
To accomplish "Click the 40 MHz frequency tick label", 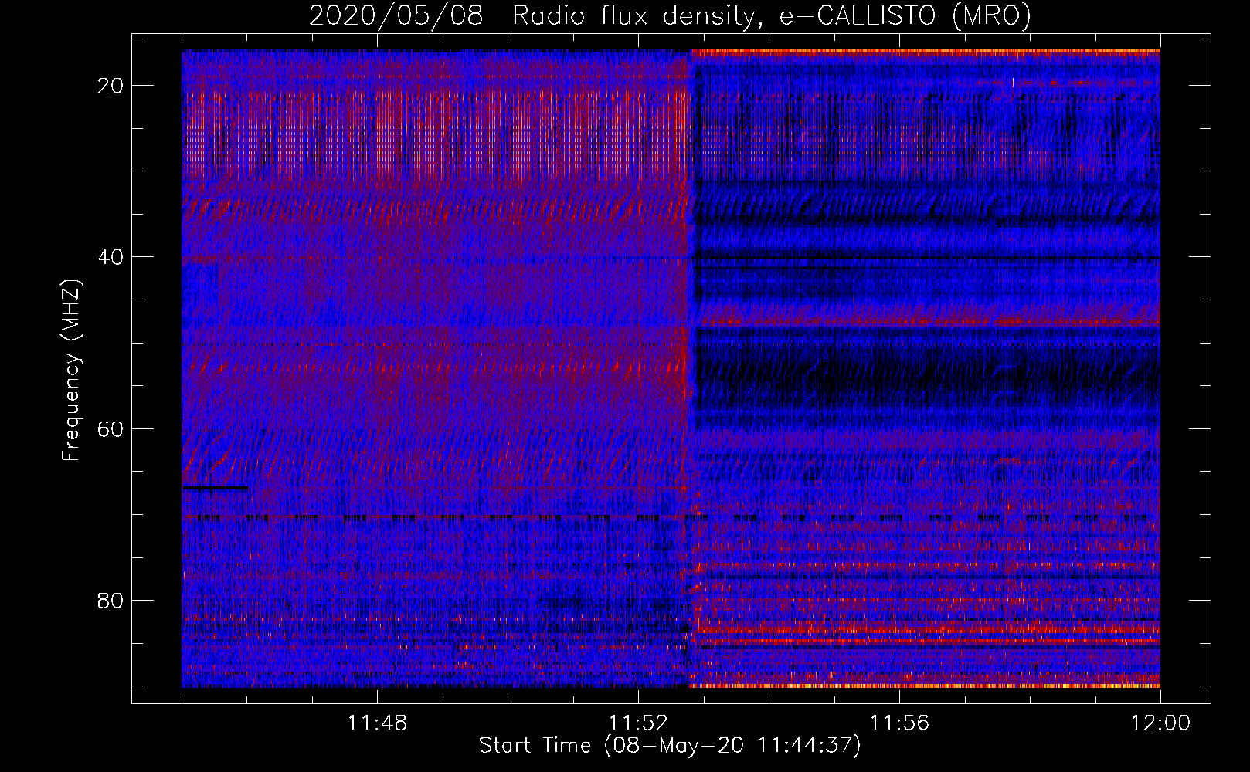I will [x=111, y=257].
